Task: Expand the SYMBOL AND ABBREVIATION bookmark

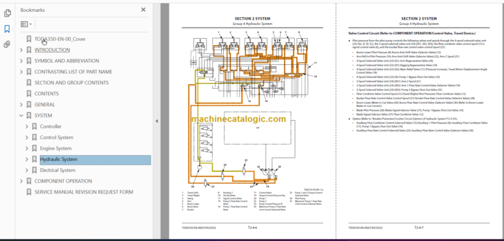Action: tap(22, 61)
